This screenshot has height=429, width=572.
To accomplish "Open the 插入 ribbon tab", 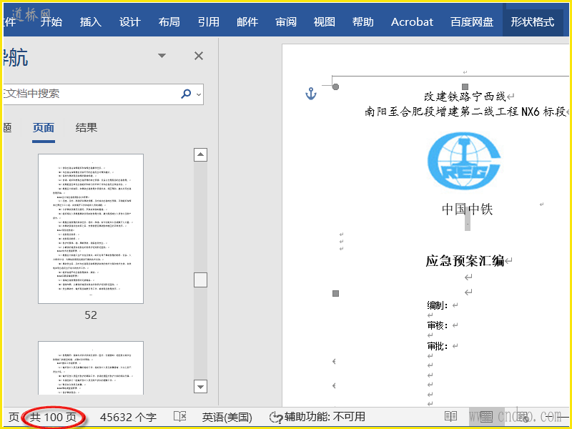I will [91, 22].
